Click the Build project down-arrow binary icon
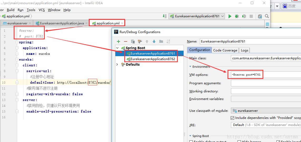Viewport: 301px width, 142px height. coord(165,16)
